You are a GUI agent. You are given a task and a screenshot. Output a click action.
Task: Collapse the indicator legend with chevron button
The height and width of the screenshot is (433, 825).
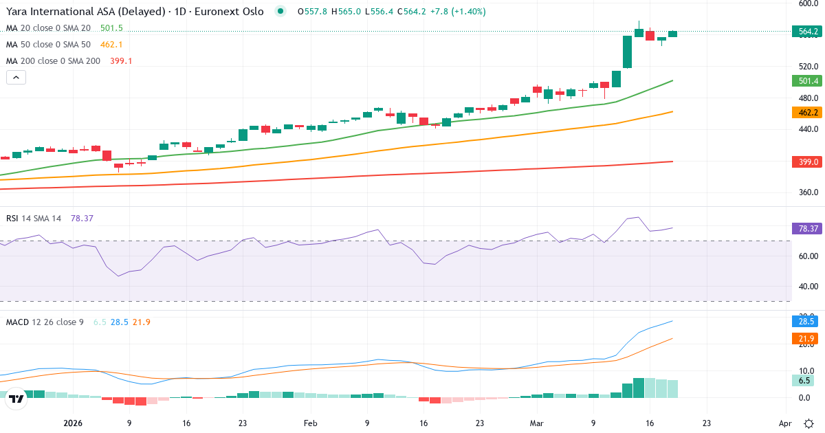[16, 78]
